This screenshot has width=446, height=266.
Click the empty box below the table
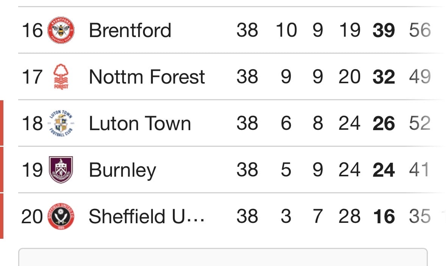pyautogui.click(x=223, y=257)
